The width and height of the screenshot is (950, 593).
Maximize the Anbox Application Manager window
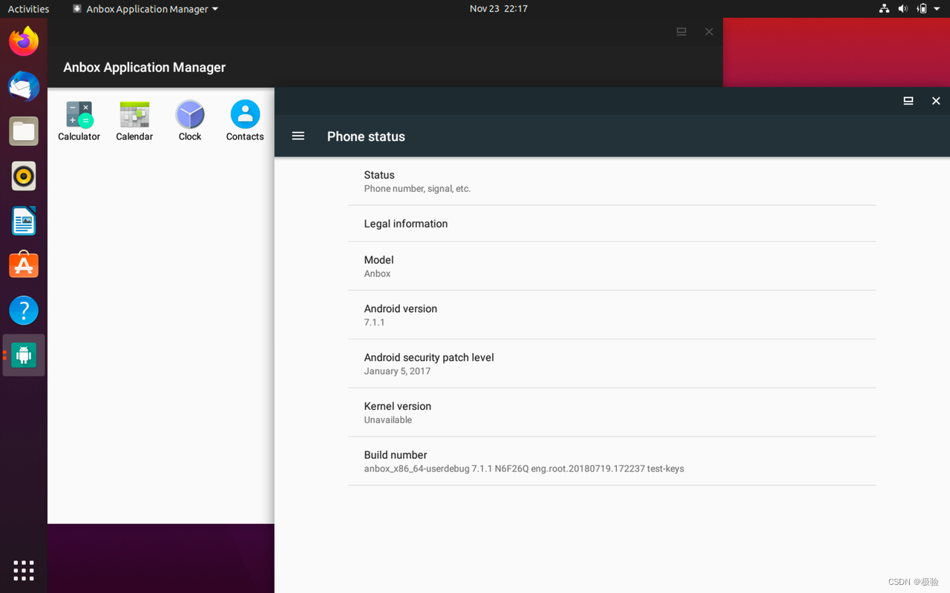(681, 31)
